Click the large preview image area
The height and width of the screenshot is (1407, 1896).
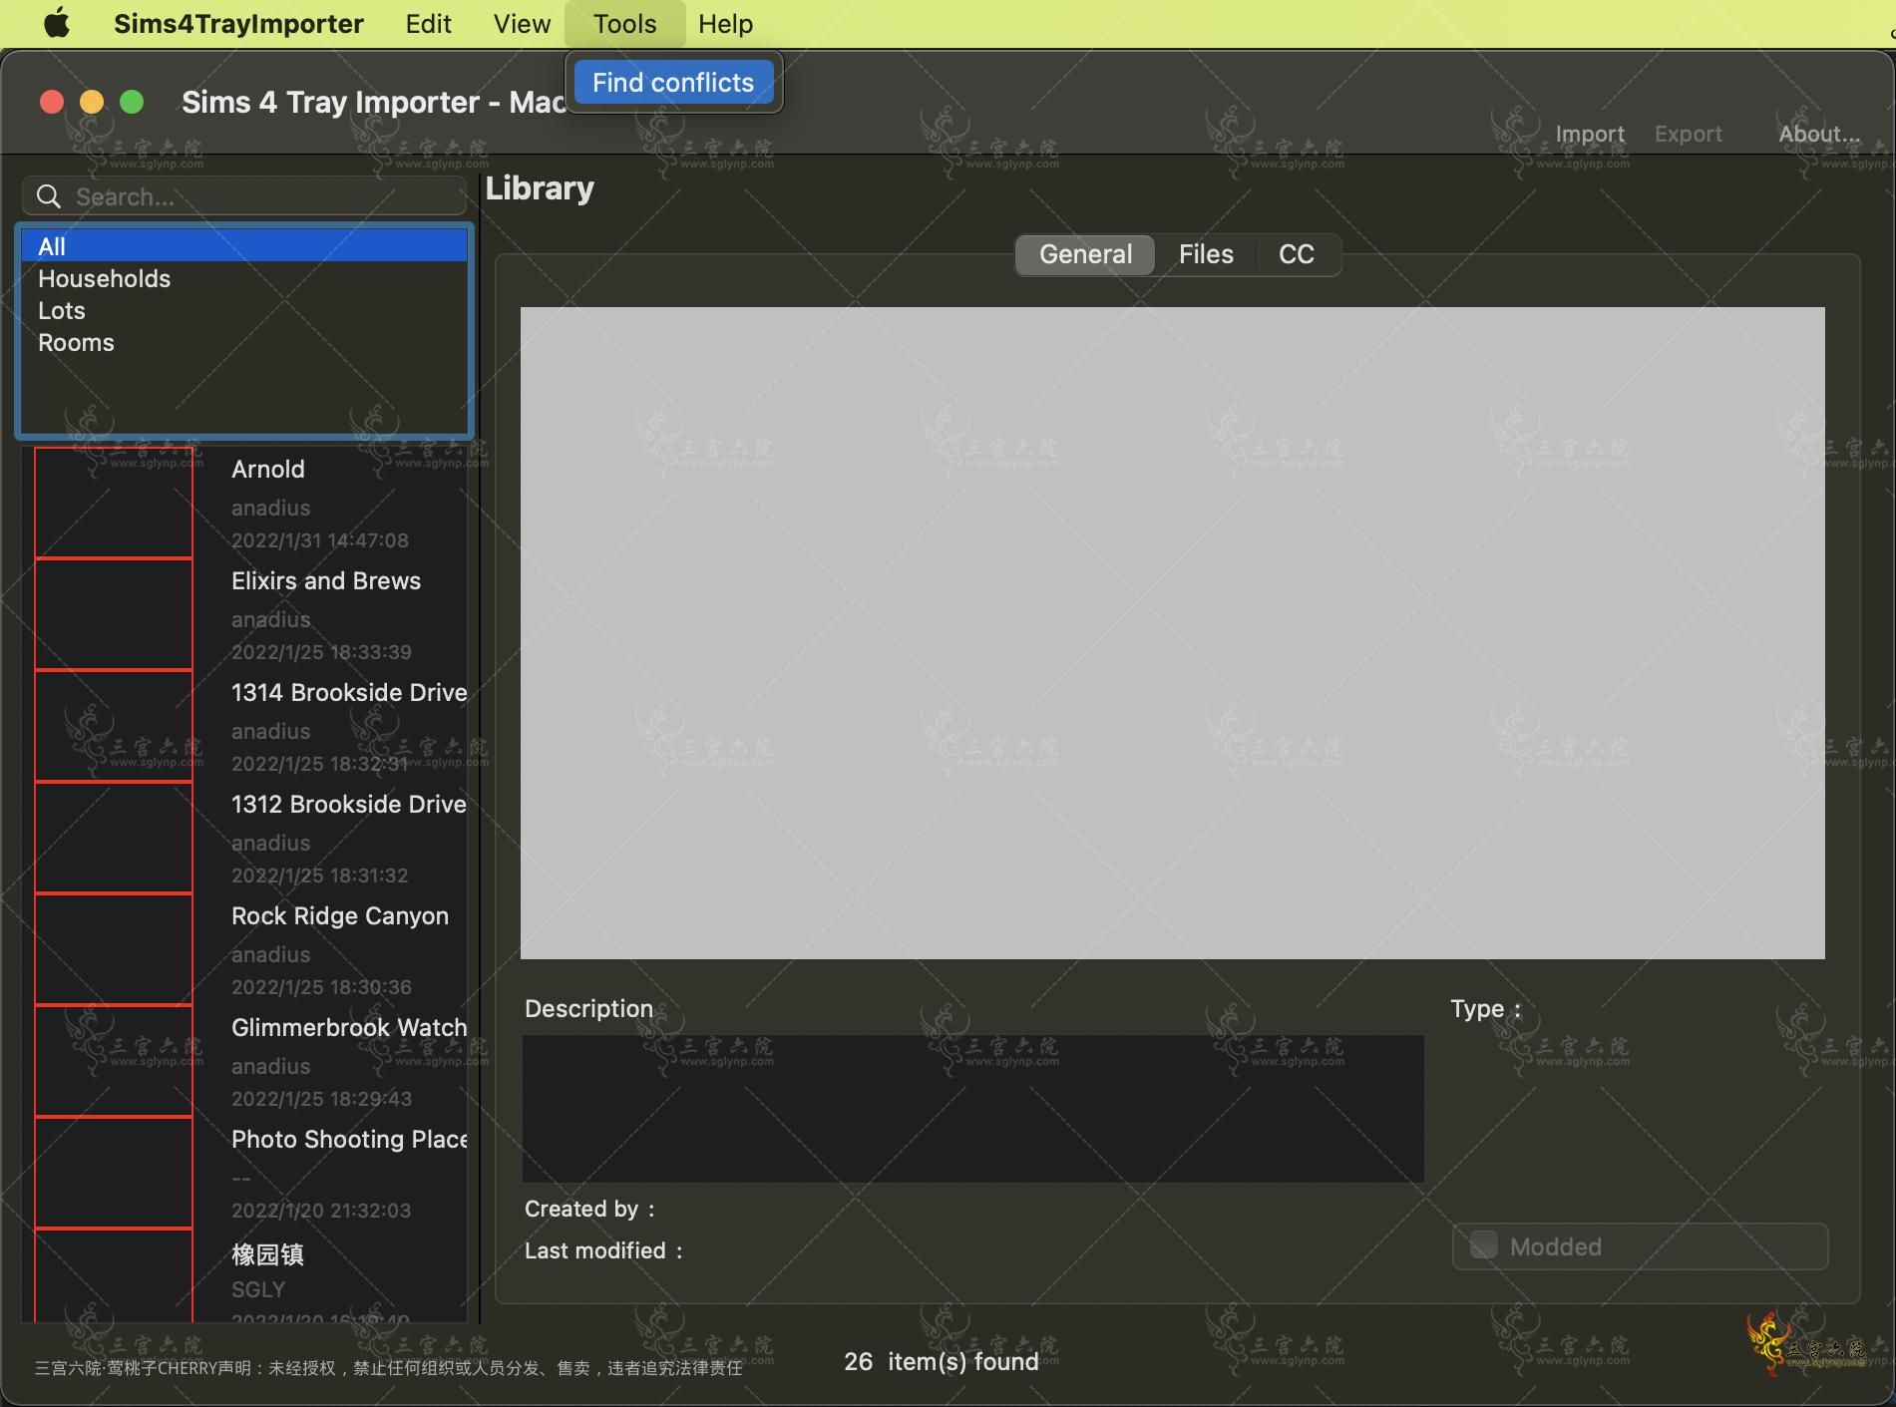[x=1172, y=633]
